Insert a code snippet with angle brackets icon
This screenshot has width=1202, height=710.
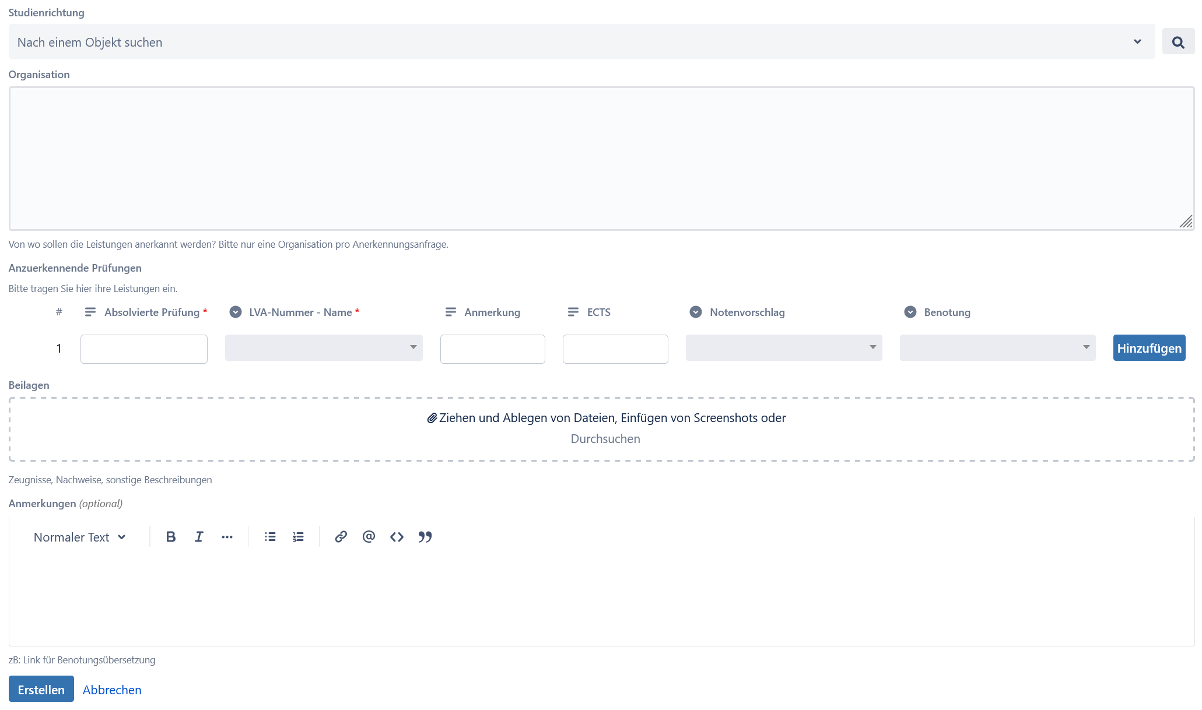click(x=397, y=537)
